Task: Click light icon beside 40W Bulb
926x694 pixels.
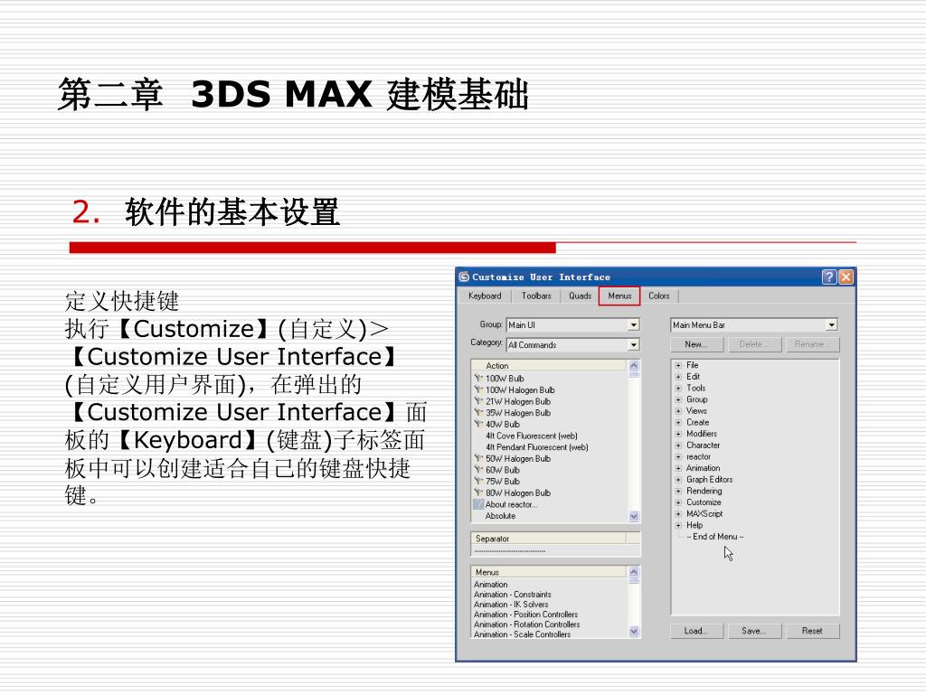Action: click(478, 424)
